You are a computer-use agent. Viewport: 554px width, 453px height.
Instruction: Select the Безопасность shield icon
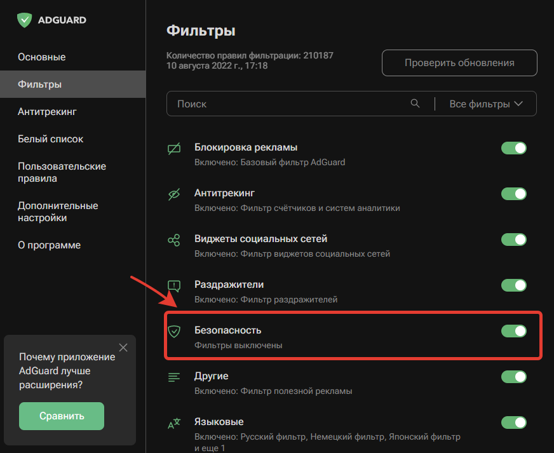(174, 330)
